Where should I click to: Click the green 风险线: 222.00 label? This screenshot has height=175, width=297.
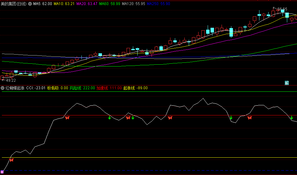(x=82, y=88)
